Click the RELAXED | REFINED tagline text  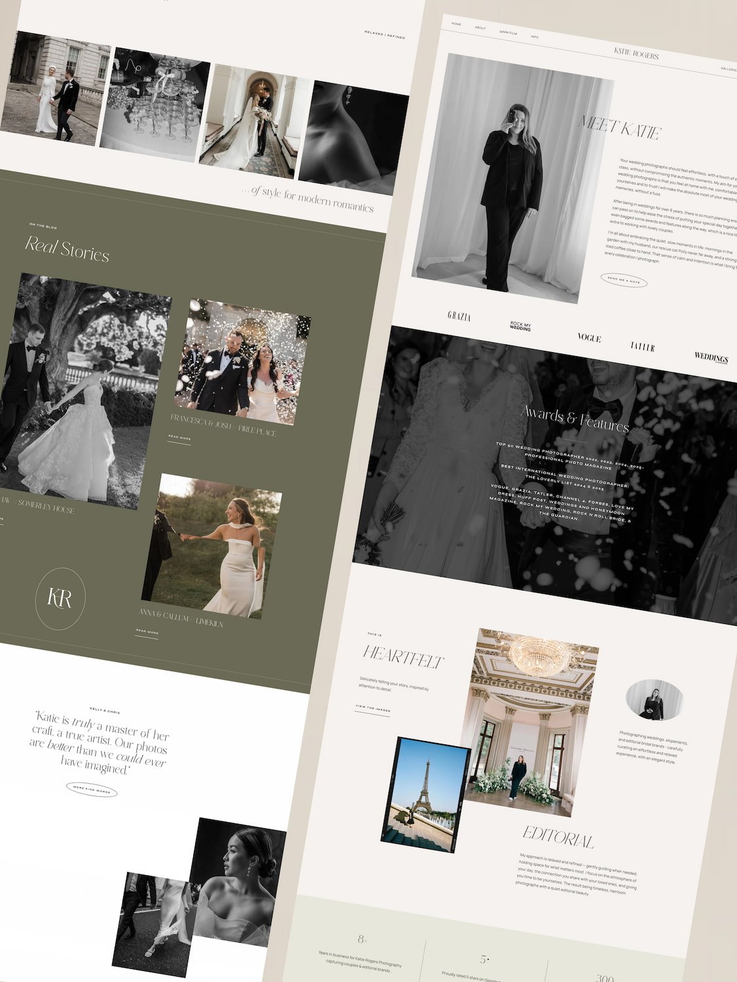[385, 34]
